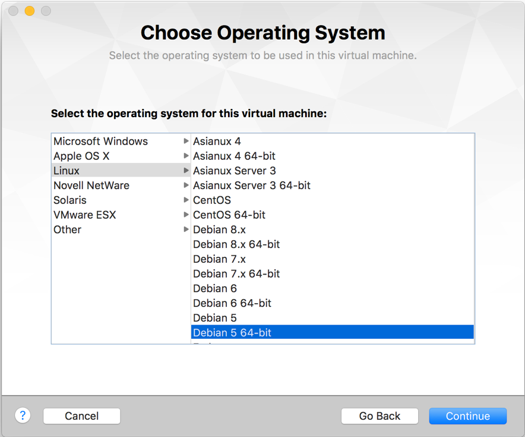Select Solaris in the OS list
The width and height of the screenshot is (525, 437).
pyautogui.click(x=121, y=200)
